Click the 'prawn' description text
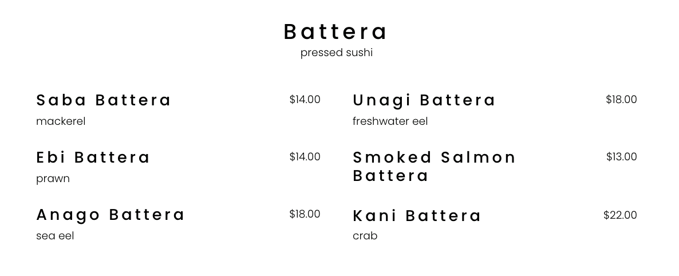 pyautogui.click(x=53, y=179)
